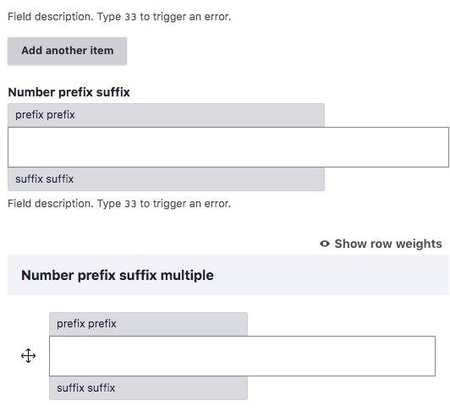Click suffix suffix box in the draggable row
Image resolution: width=450 pixels, height=417 pixels.
[148, 388]
